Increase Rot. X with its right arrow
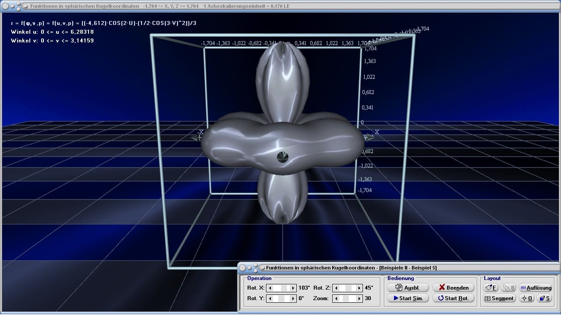561x315 pixels. pyautogui.click(x=293, y=288)
